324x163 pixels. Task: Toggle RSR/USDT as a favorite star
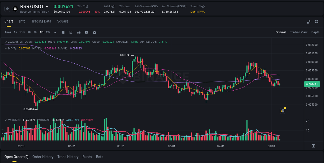point(7,9)
